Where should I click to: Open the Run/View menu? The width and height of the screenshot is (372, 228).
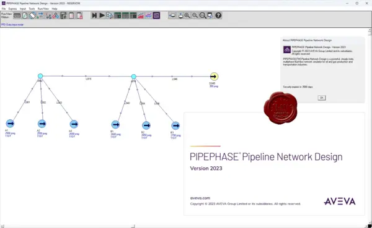(43, 9)
